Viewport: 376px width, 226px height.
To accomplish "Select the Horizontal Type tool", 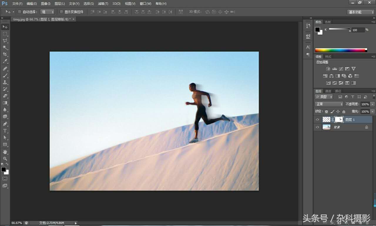I will (x=5, y=131).
